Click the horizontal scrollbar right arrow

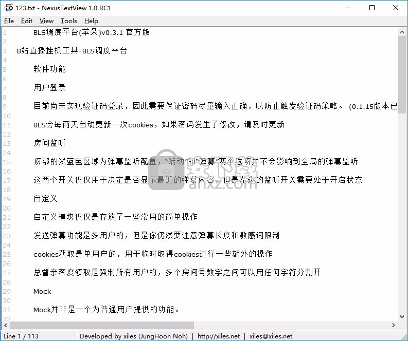click(x=393, y=325)
